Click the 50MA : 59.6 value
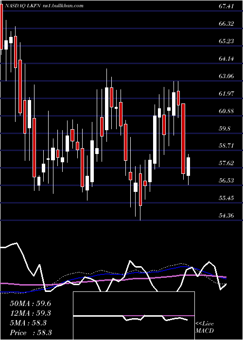This screenshot has height=340, width=243. (31, 304)
